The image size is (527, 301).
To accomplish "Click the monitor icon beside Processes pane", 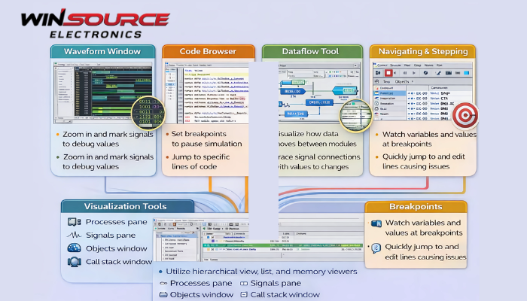I will [74, 222].
